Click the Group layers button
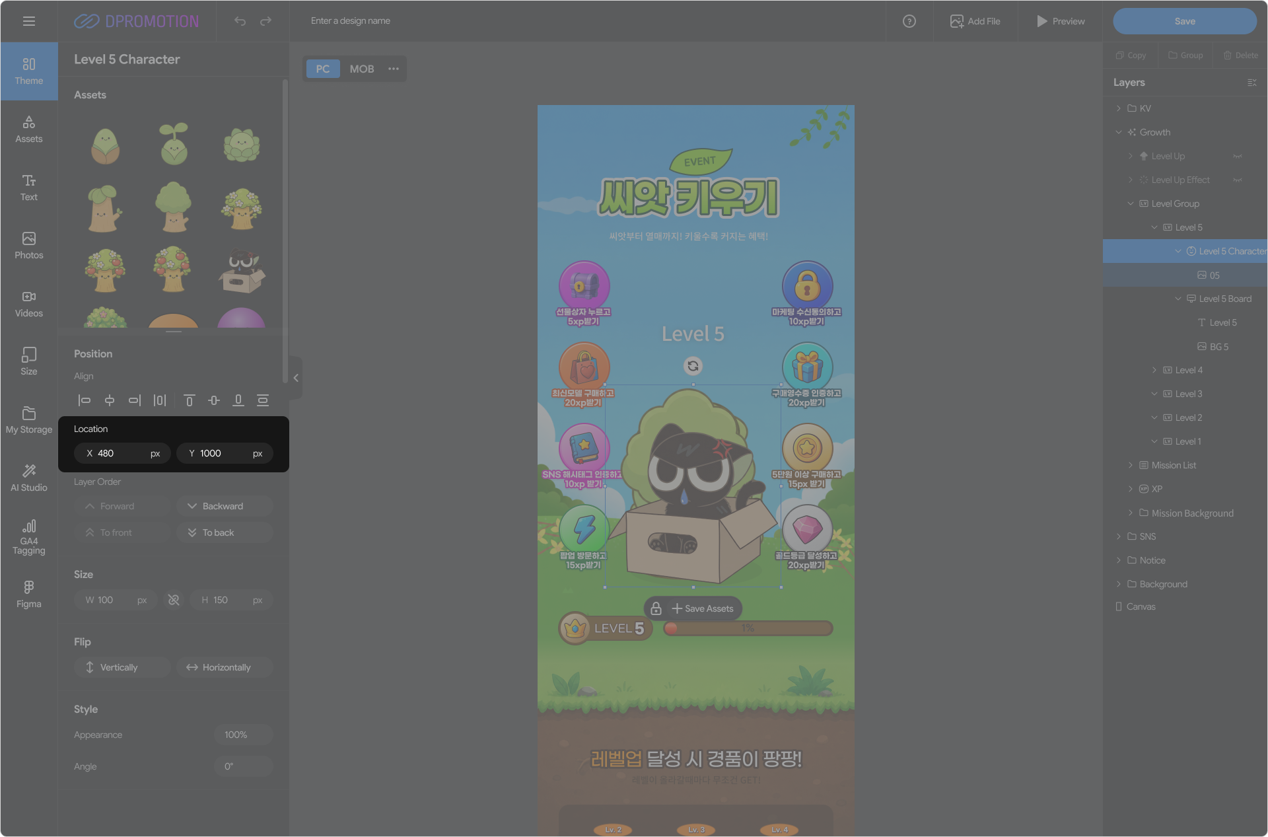The image size is (1268, 837). 1186,55
